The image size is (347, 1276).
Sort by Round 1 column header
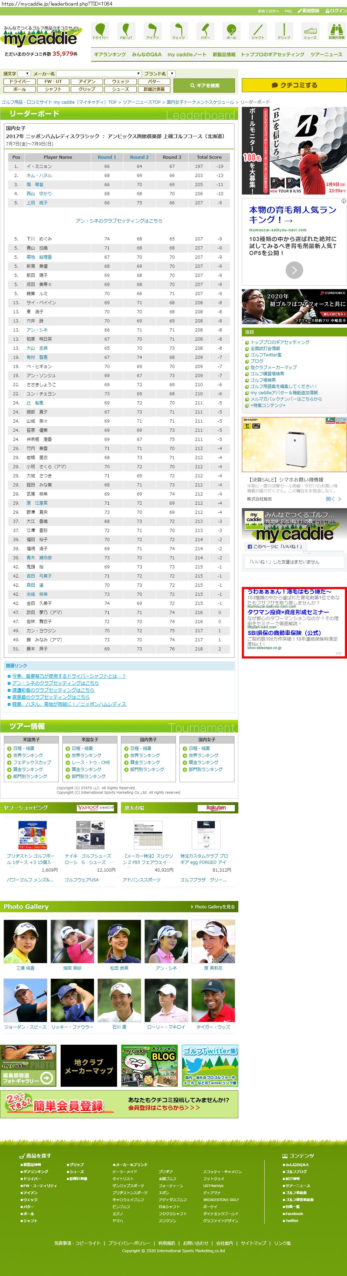click(107, 157)
